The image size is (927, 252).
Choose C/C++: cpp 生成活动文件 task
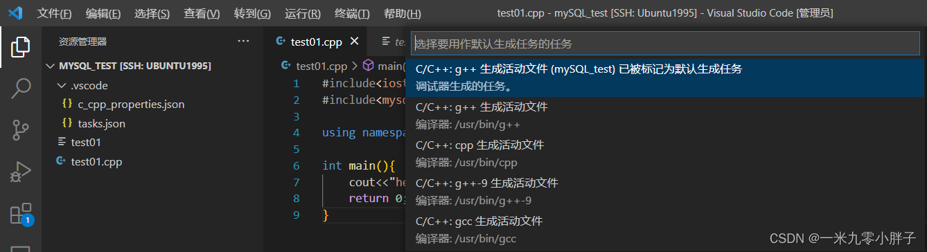click(665, 154)
